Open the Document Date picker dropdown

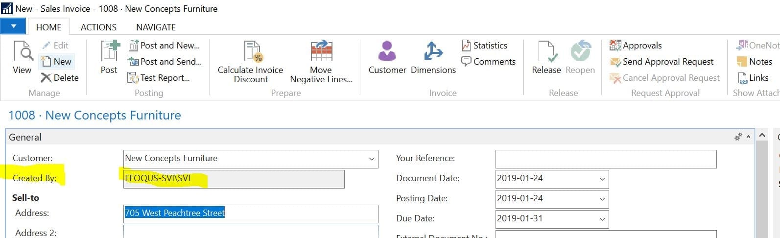(x=602, y=179)
